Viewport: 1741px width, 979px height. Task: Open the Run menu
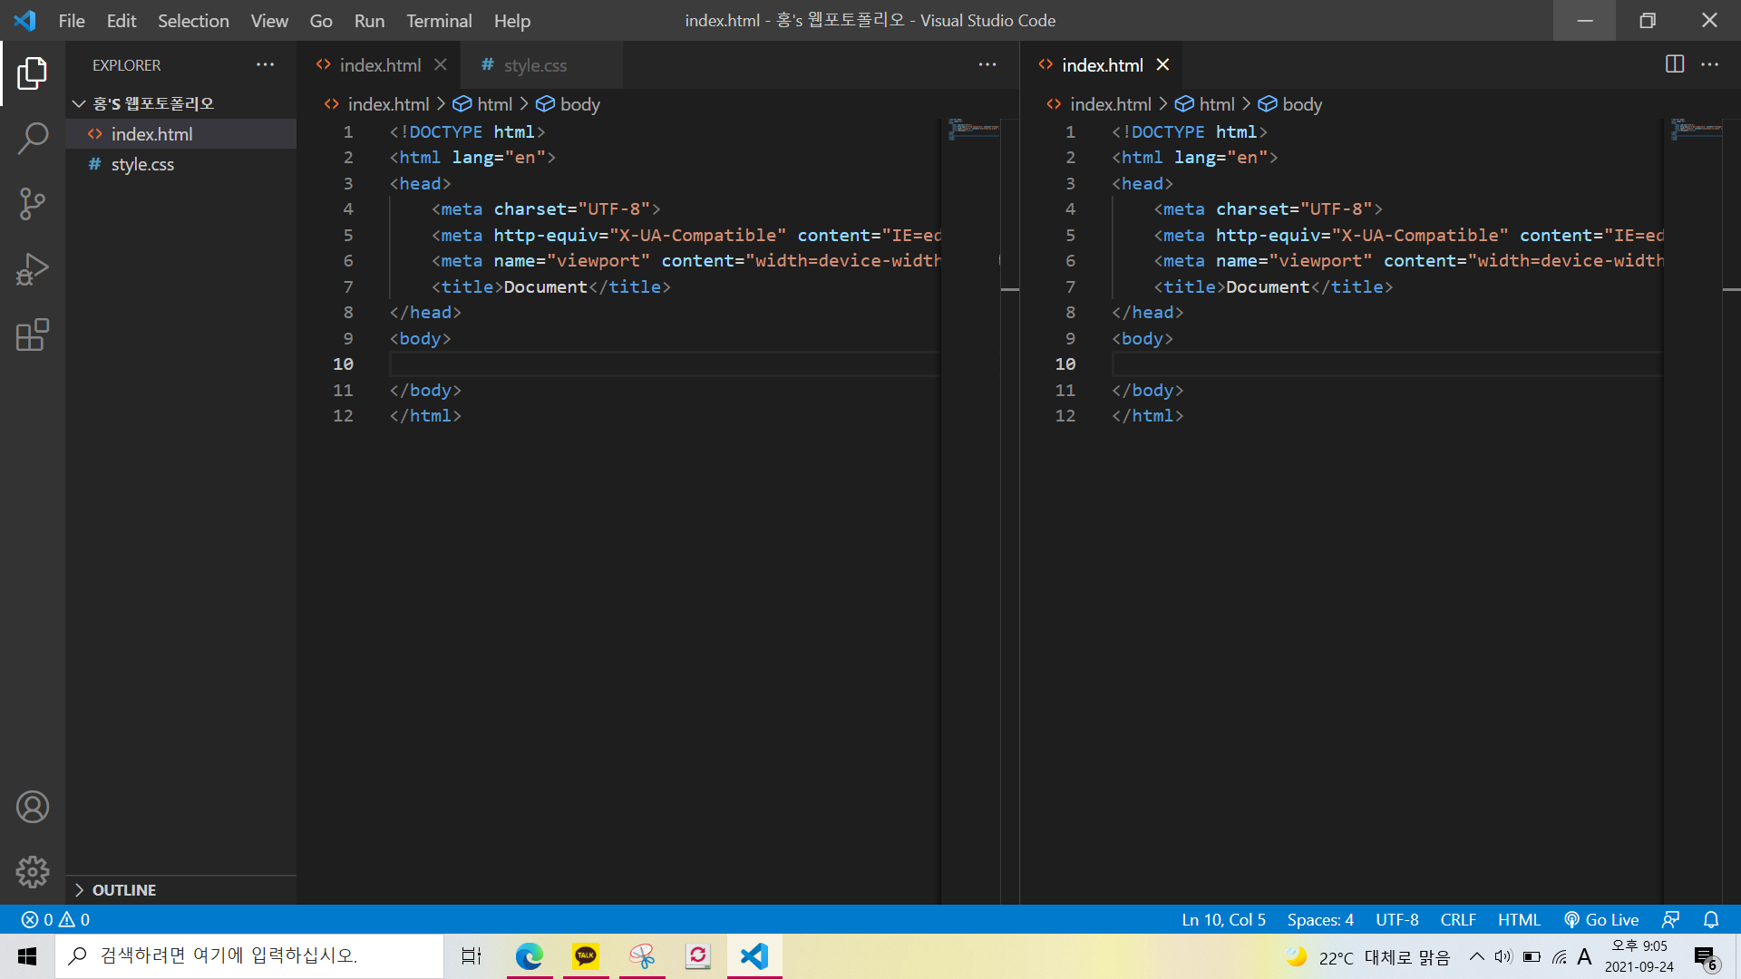[x=369, y=20]
